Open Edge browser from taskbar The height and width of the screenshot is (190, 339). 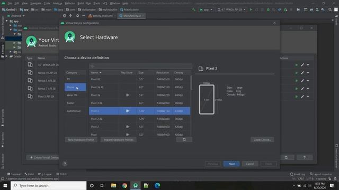[157, 185]
